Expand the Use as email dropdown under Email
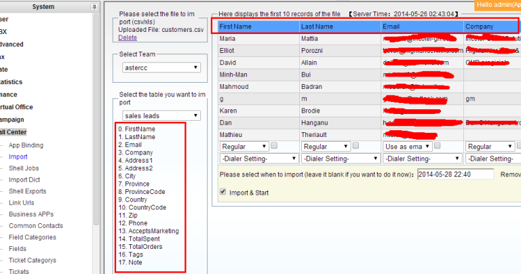This screenshot has width=521, height=274. point(406,146)
